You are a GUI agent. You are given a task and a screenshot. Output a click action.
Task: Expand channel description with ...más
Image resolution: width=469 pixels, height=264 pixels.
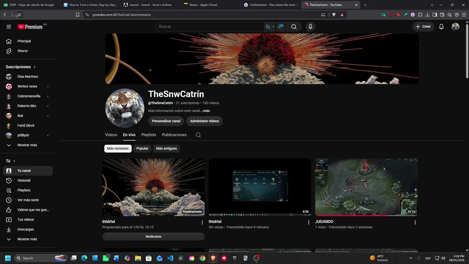click(205, 111)
